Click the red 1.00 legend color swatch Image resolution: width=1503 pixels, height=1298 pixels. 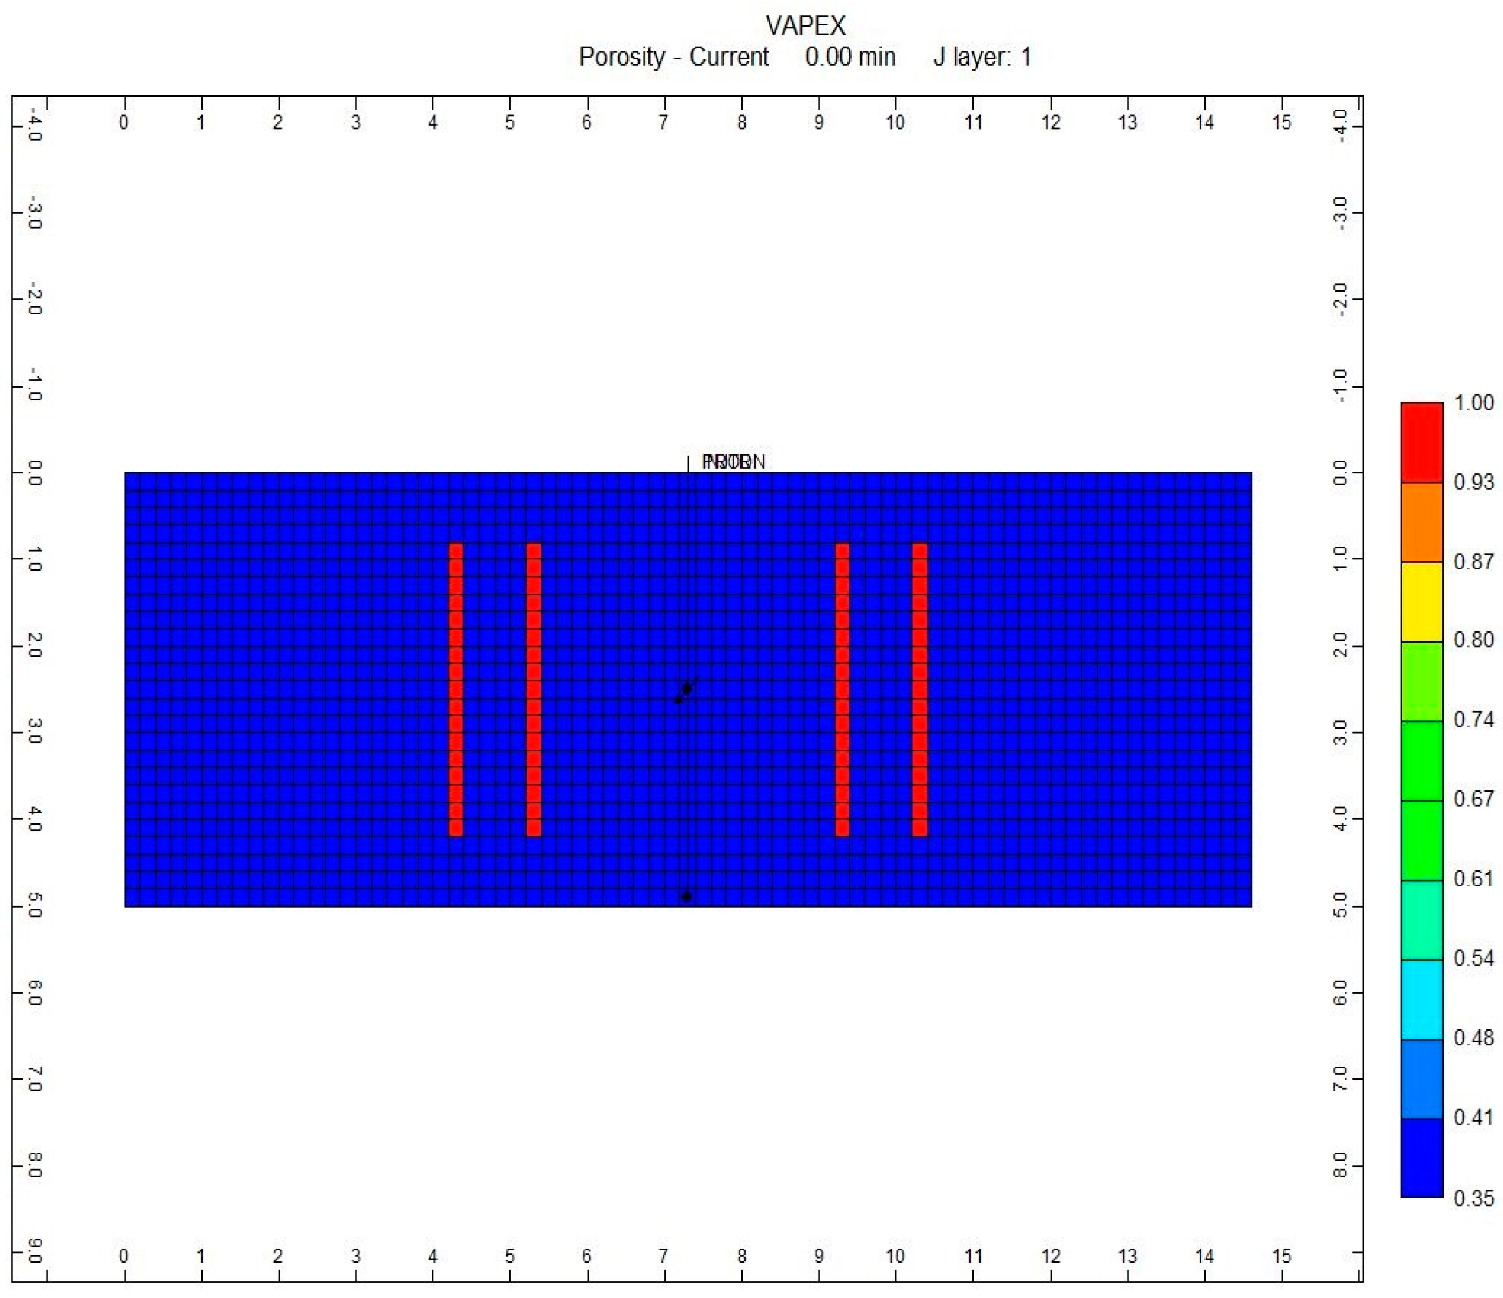pyautogui.click(x=1421, y=442)
